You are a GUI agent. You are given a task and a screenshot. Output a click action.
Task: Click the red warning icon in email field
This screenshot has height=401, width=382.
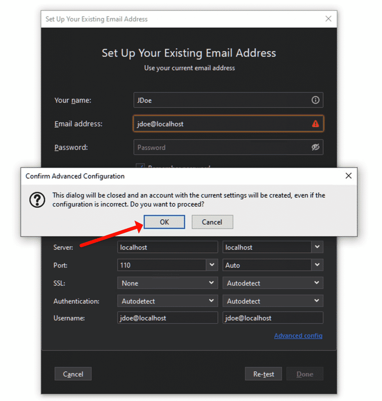pyautogui.click(x=316, y=124)
